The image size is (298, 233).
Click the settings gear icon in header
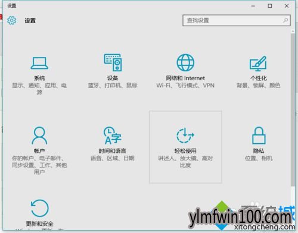coord(12,20)
